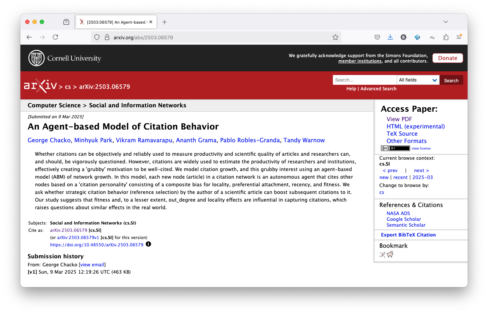
Task: Bookmark with the Reddit icon
Action: click(x=390, y=255)
